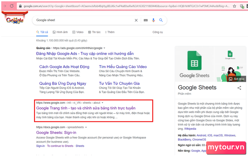Image resolution: width=248 pixels, height=157 pixels.
Task: Expand ad options arrow beside ads.google.com
Action: coord(105,48)
